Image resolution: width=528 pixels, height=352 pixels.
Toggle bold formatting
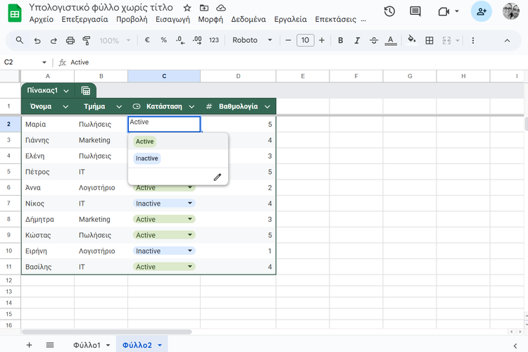pyautogui.click(x=341, y=40)
